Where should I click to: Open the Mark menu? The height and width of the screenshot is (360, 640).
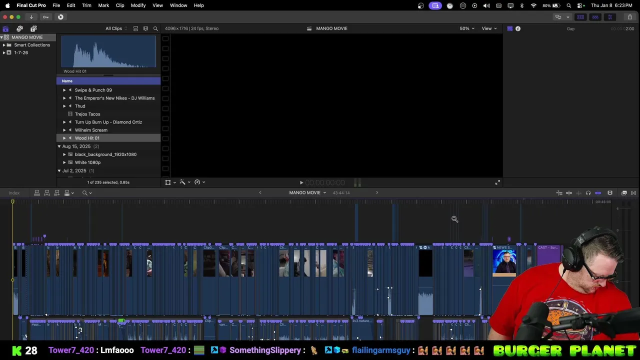pos(103,5)
